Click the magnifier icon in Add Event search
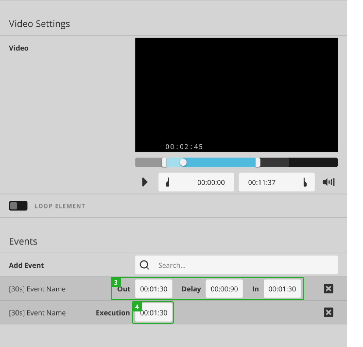This screenshot has width=363, height=347. coord(144,265)
